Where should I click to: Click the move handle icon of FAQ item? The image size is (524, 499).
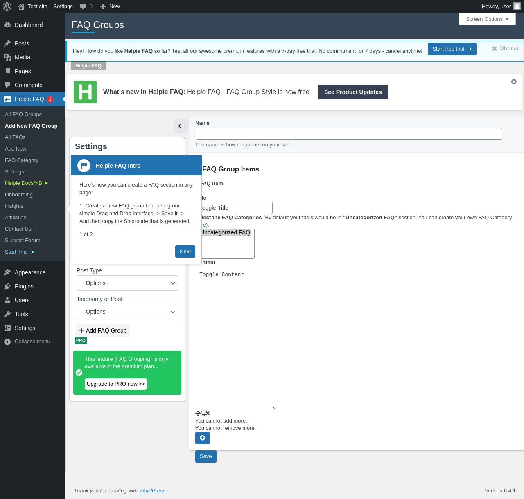coord(198,414)
